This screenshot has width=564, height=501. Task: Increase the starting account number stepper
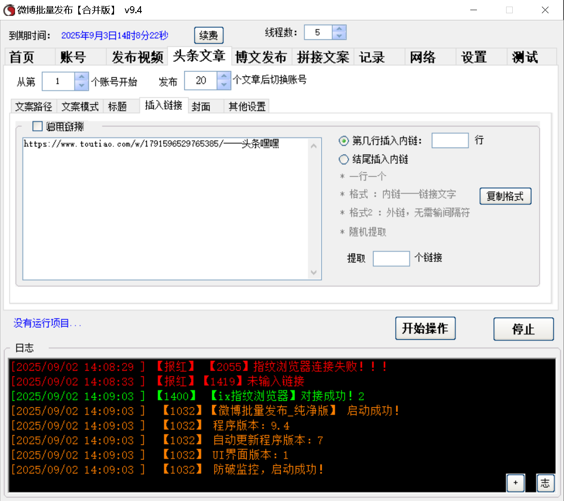click(81, 77)
